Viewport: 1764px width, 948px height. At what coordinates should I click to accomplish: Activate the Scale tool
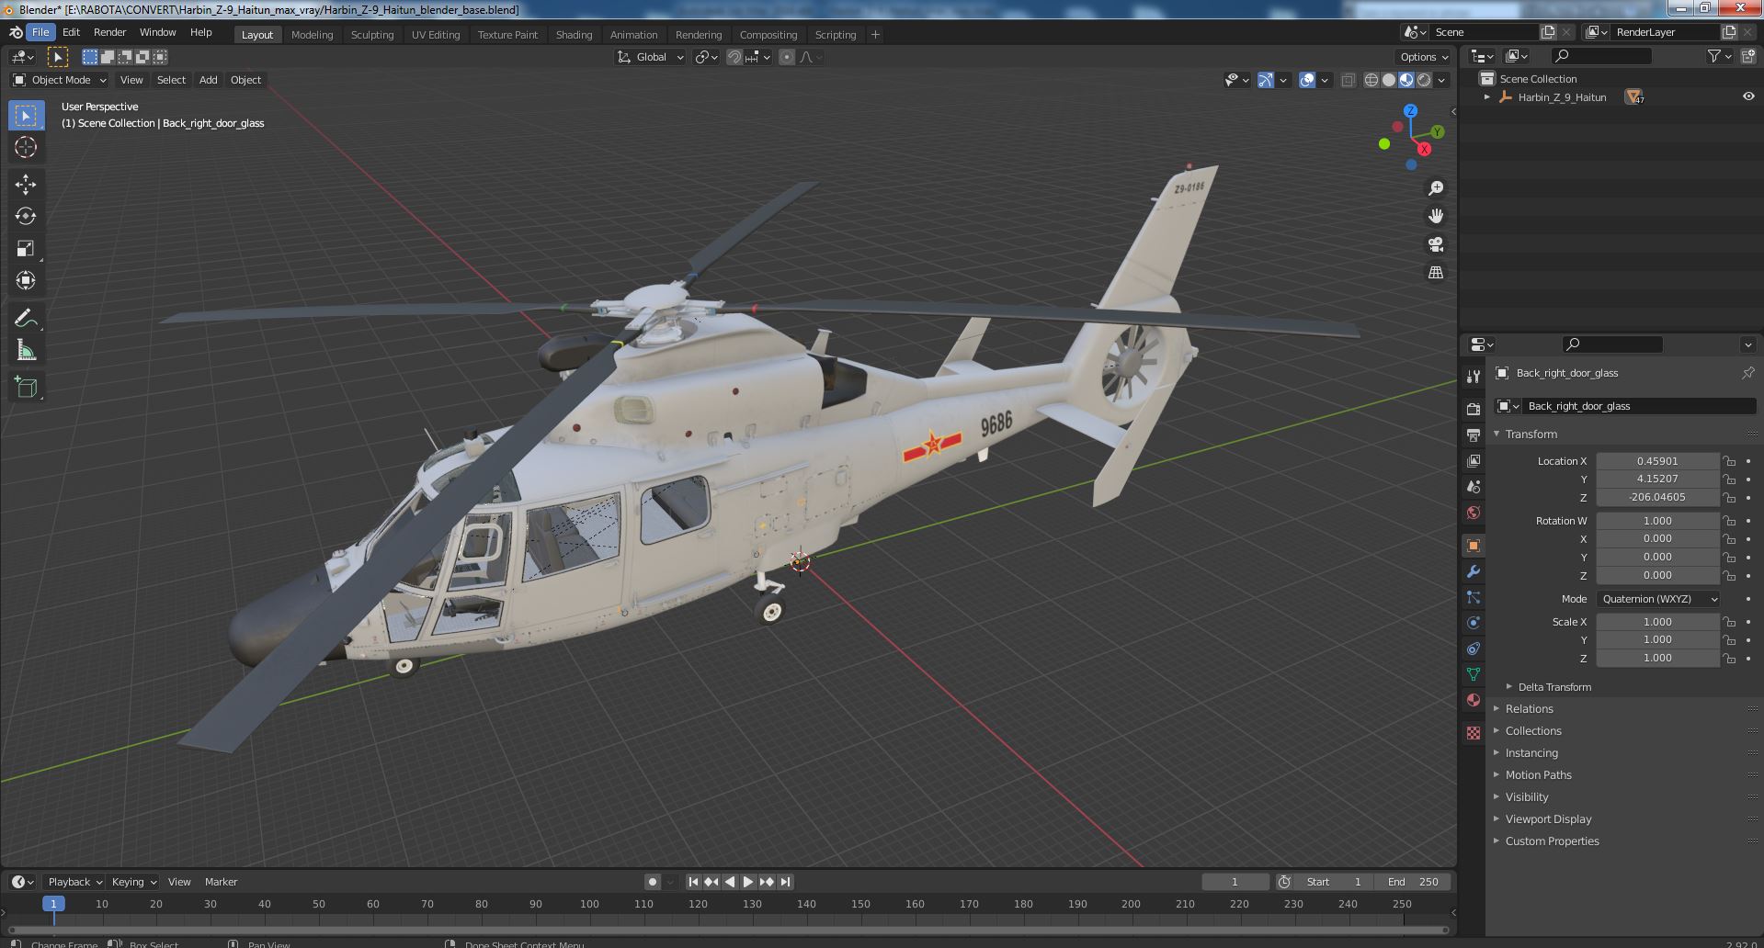[26, 249]
